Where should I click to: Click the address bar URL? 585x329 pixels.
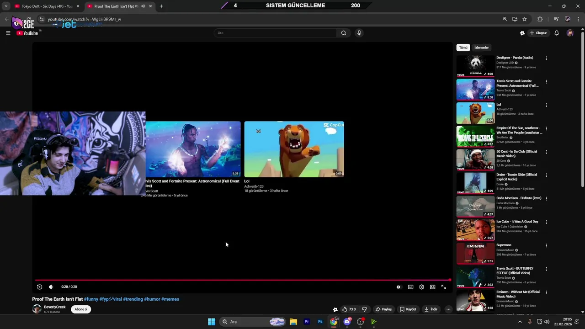coord(84,19)
